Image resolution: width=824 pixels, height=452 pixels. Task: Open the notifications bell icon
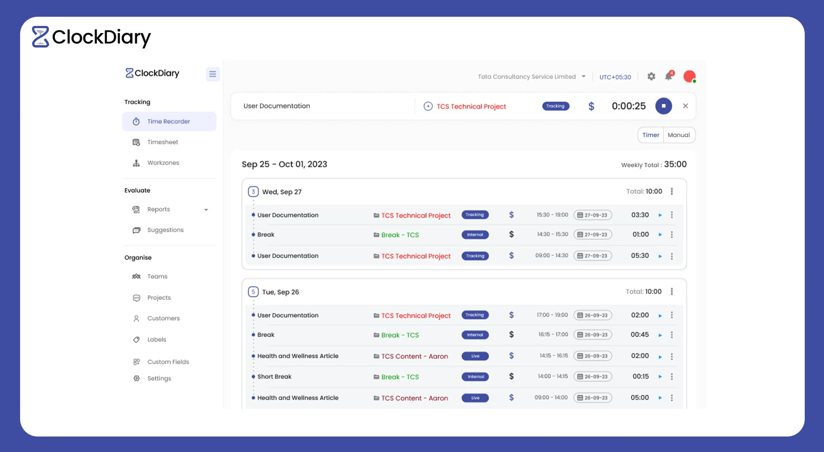pyautogui.click(x=669, y=76)
